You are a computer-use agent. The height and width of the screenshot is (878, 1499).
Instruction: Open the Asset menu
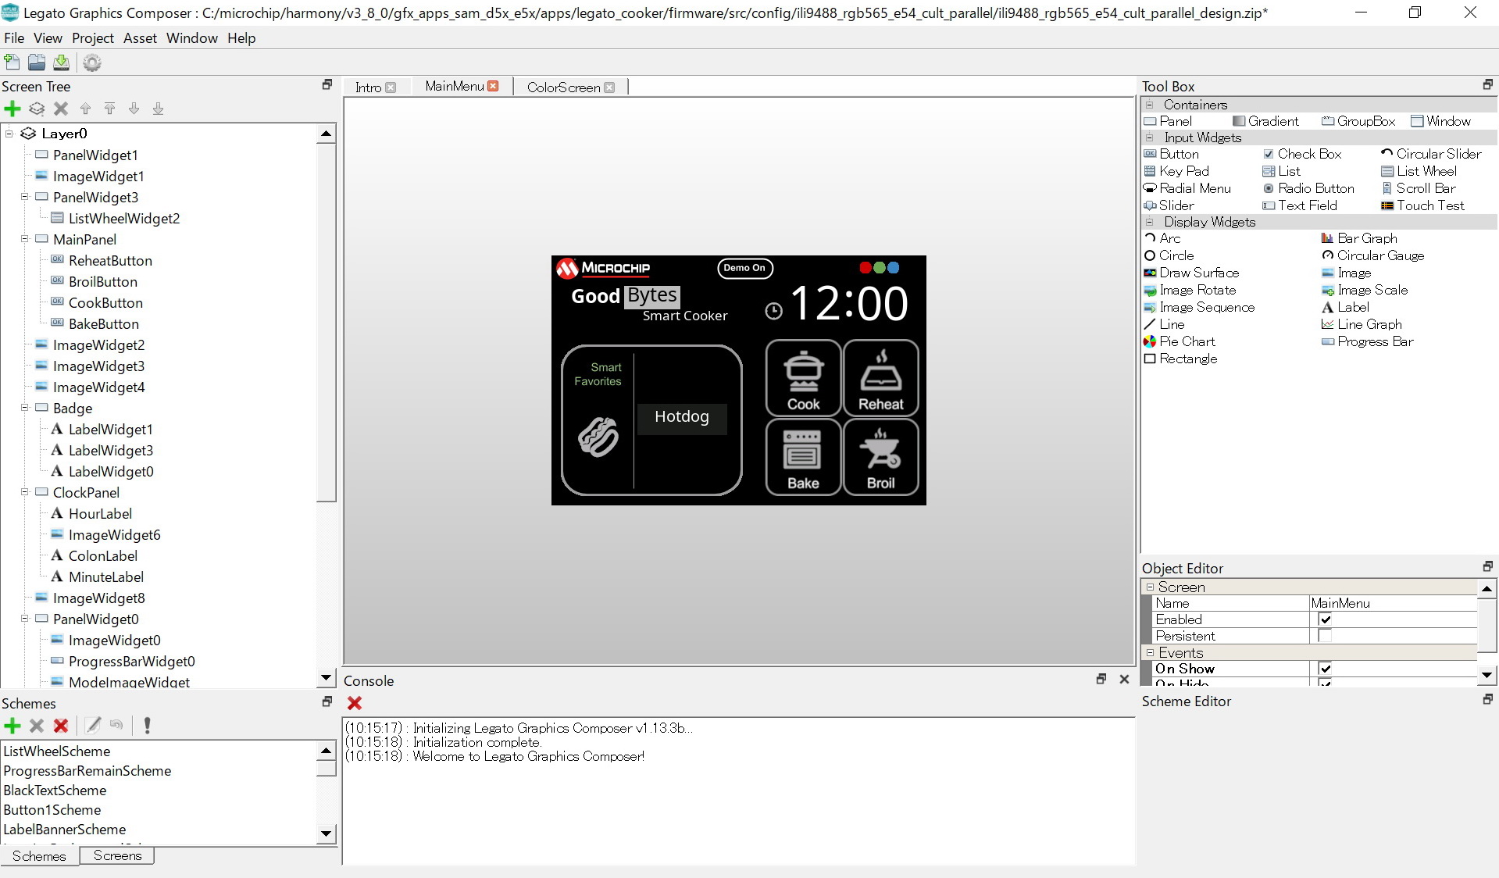click(140, 38)
